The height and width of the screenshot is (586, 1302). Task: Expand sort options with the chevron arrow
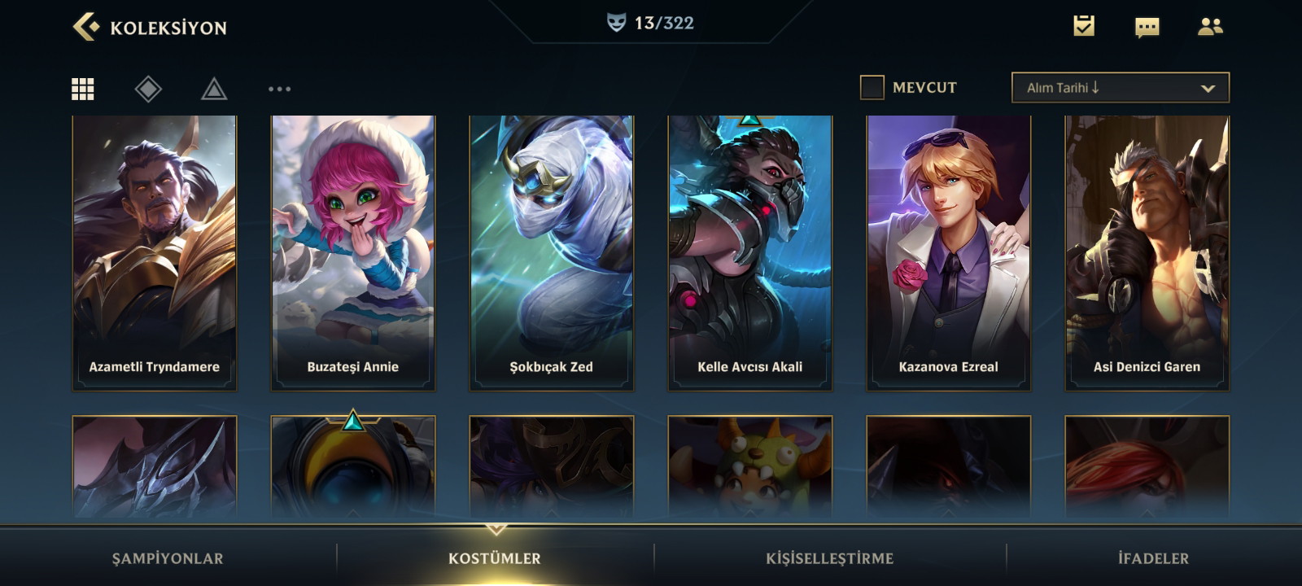1208,89
